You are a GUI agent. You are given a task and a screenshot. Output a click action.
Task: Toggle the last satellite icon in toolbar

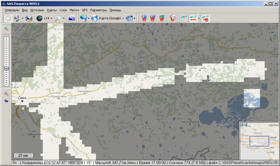tap(205, 18)
